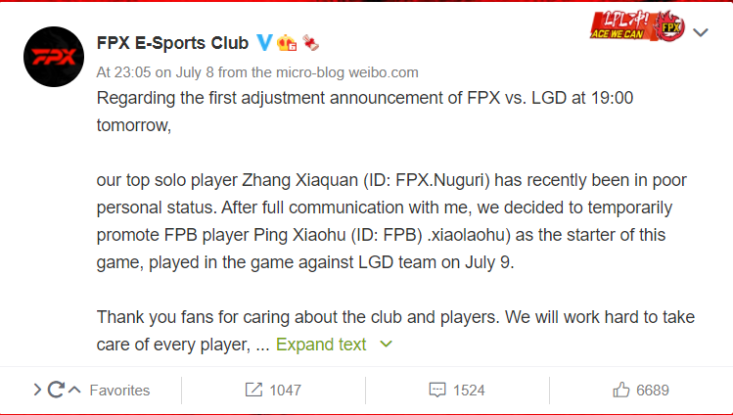The height and width of the screenshot is (415, 733).
Task: Click the green chevron after Expand text
Action: click(x=387, y=345)
